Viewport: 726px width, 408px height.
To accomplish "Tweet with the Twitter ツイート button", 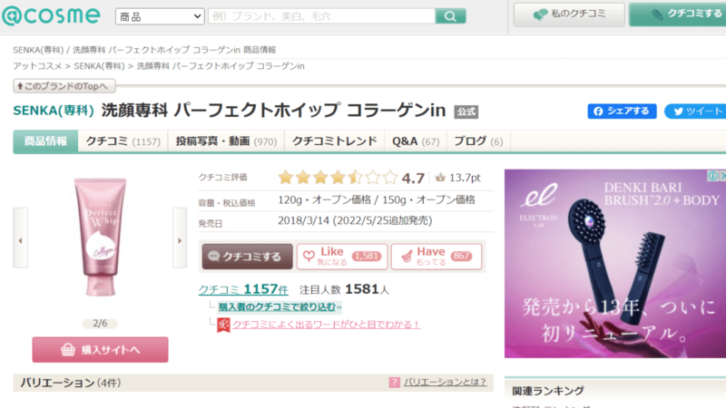I will [695, 111].
